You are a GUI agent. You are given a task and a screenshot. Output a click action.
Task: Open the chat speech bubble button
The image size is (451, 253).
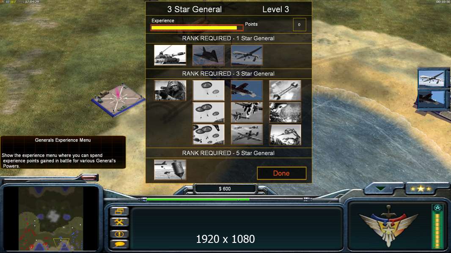pyautogui.click(x=119, y=245)
